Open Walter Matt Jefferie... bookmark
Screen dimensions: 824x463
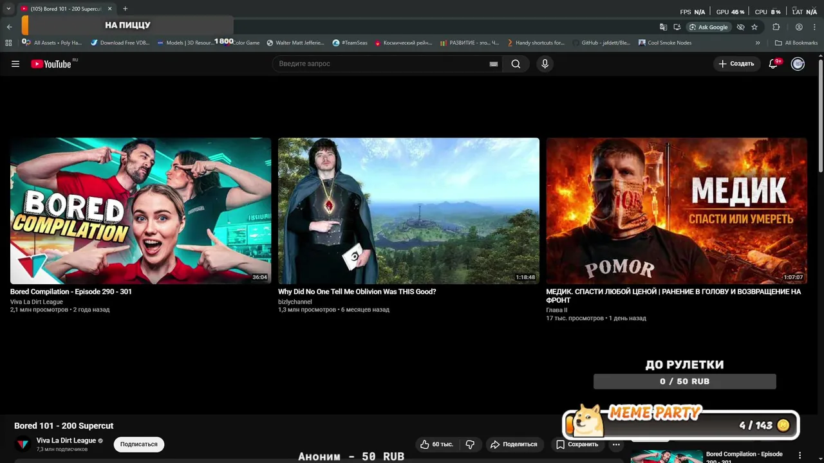click(295, 43)
